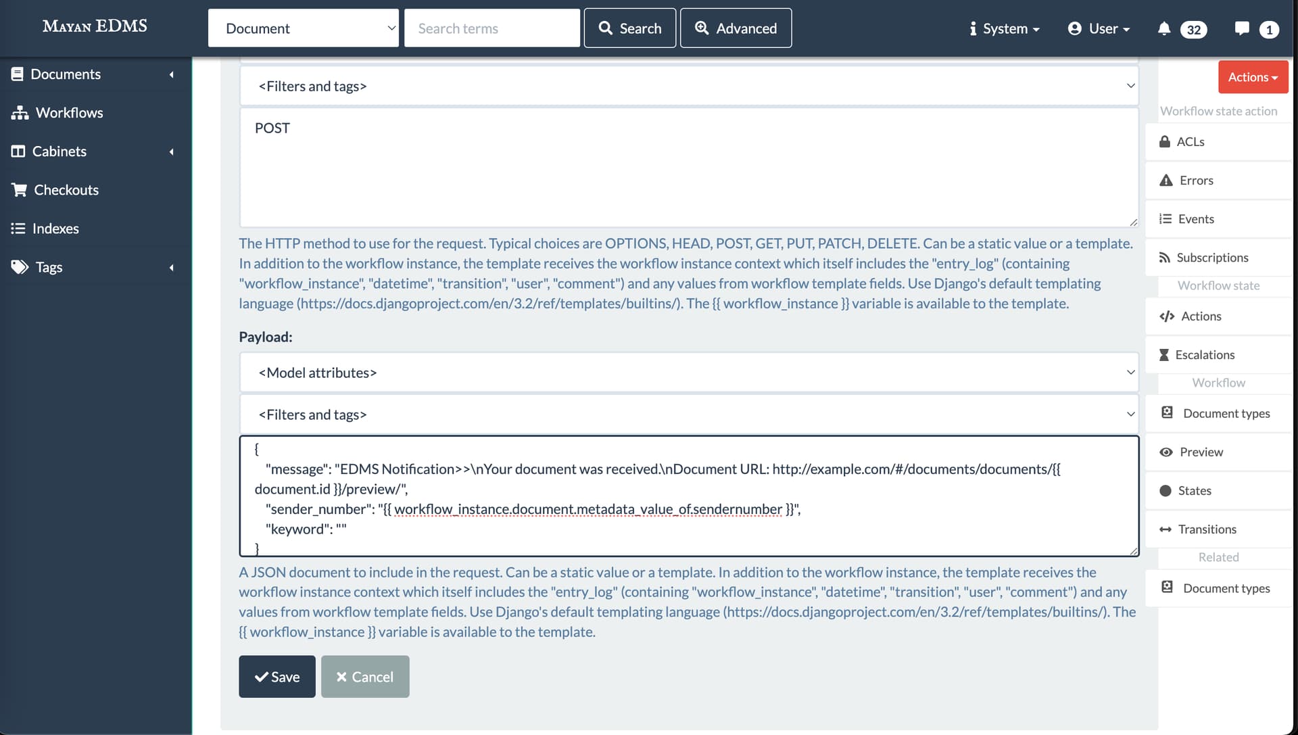The image size is (1298, 735).
Task: Click the Transitions arrows icon
Action: (1165, 529)
